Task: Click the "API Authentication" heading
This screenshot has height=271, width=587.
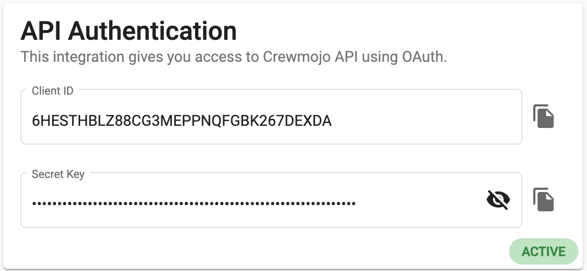Action: (128, 31)
